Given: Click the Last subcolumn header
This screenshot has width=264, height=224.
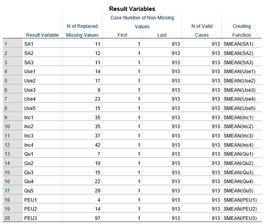Looking at the screenshot, I should (162, 35).
